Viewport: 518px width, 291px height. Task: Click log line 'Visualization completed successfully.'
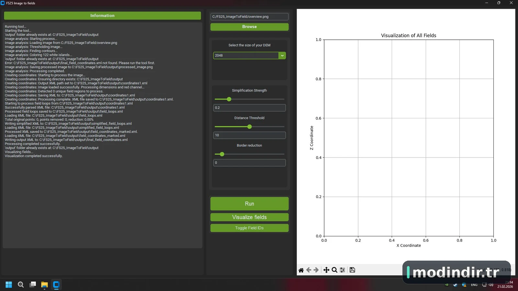click(34, 156)
